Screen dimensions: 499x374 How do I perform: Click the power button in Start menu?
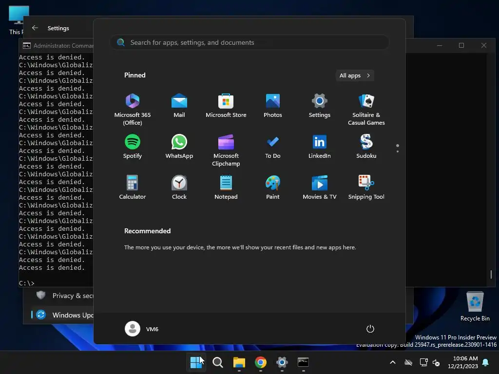(x=370, y=329)
